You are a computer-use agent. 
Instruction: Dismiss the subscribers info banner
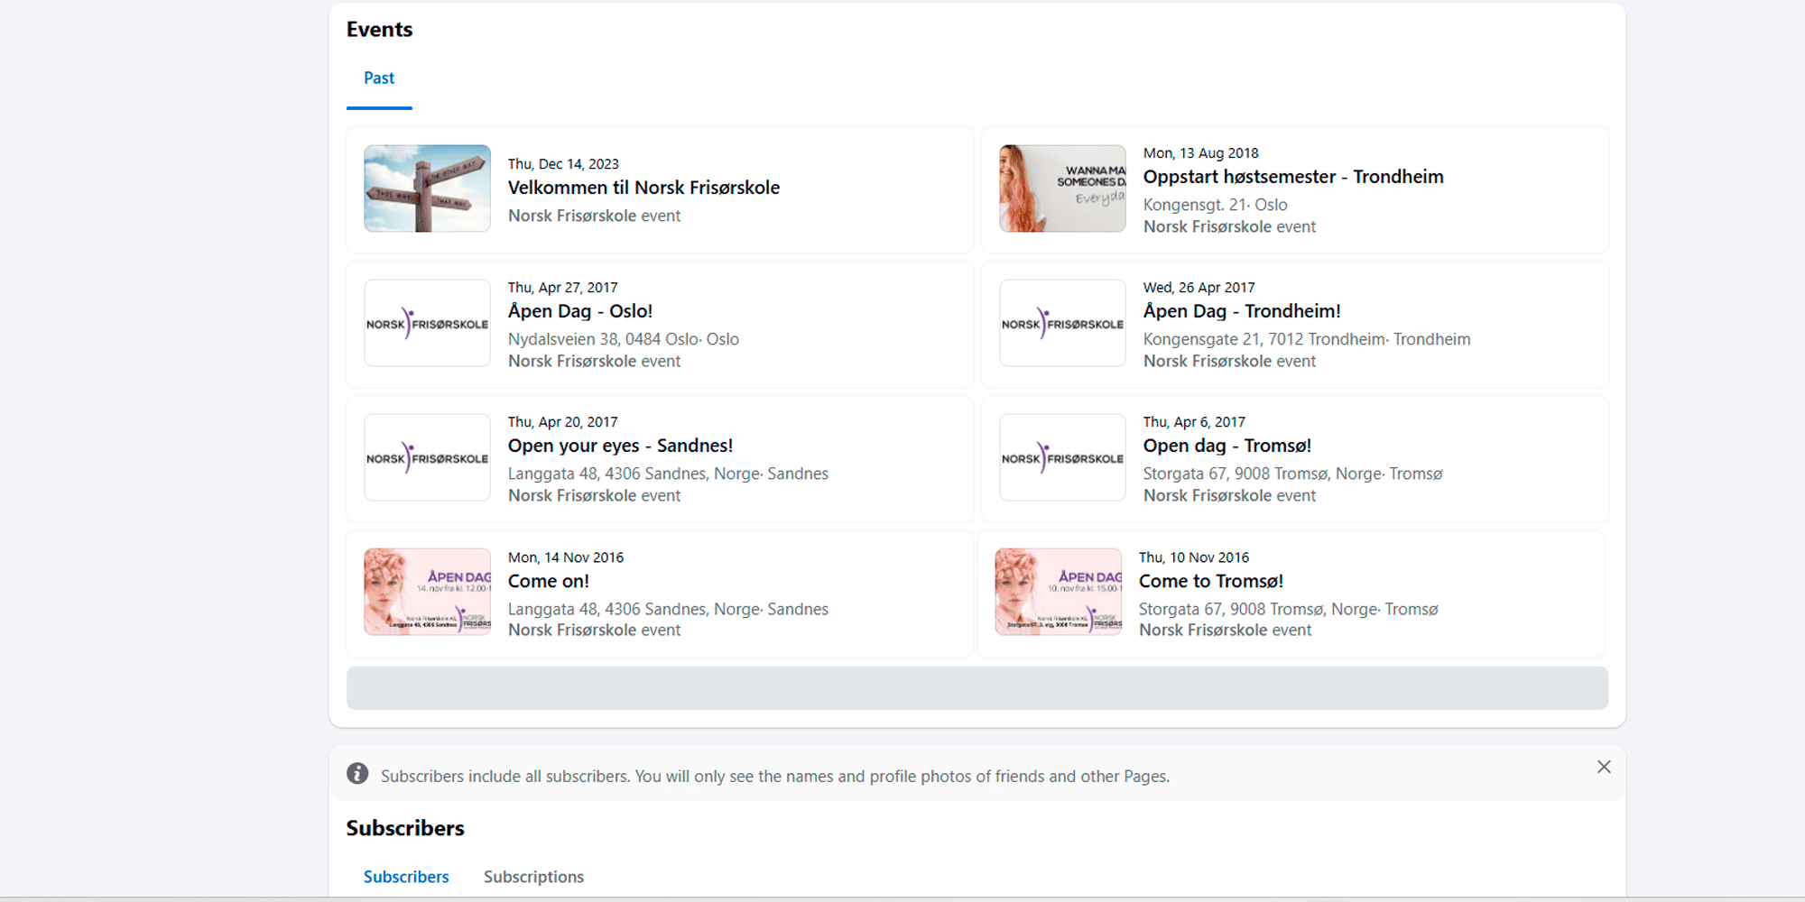(x=1603, y=767)
